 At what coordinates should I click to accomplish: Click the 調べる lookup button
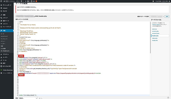(41, 98)
